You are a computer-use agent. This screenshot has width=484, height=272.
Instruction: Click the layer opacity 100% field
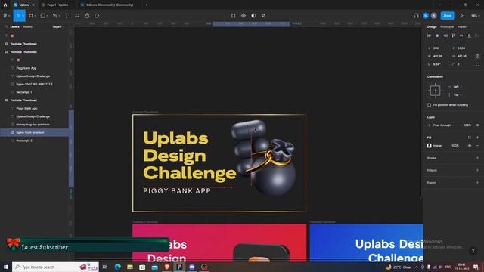[x=467, y=125]
